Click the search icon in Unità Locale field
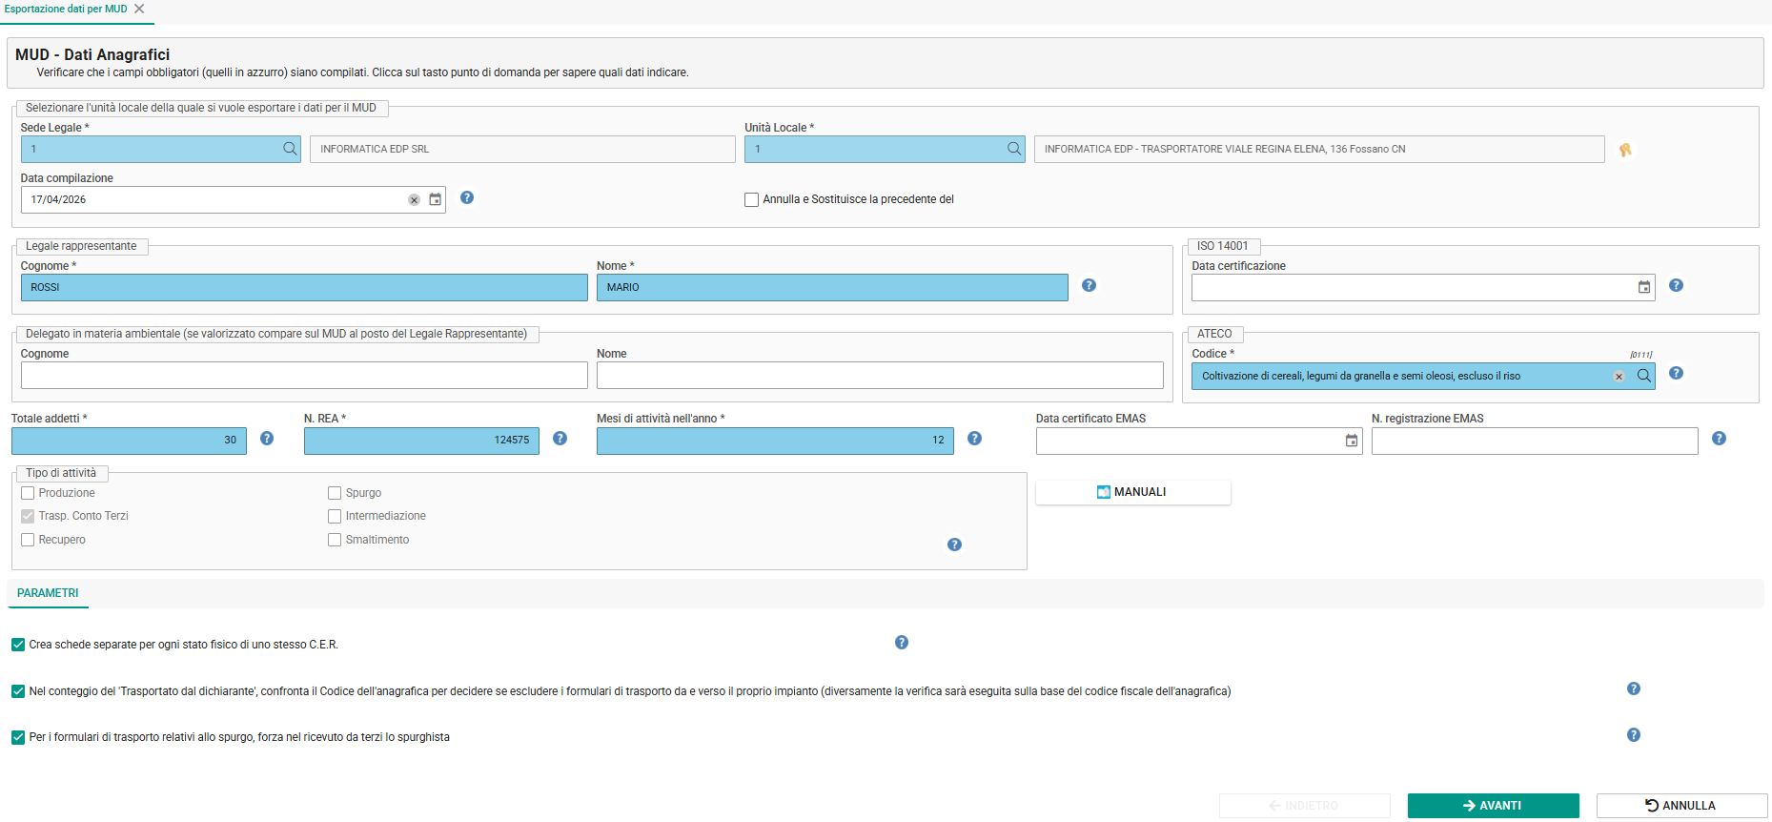Viewport: 1772px width, 822px height. pyautogui.click(x=1014, y=149)
